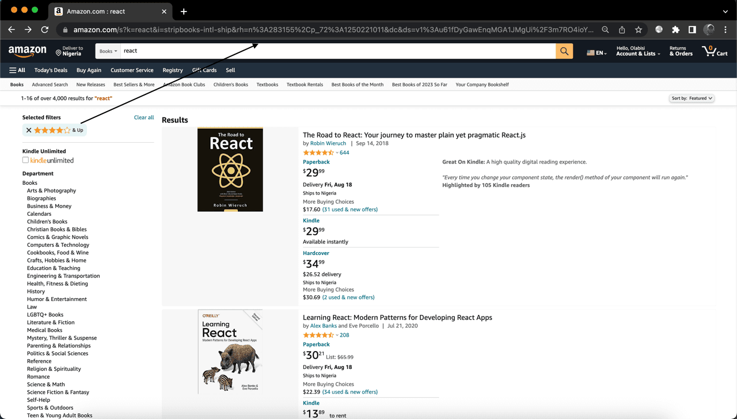The height and width of the screenshot is (419, 737).
Task: Click browser forward arrow
Action: (28, 29)
